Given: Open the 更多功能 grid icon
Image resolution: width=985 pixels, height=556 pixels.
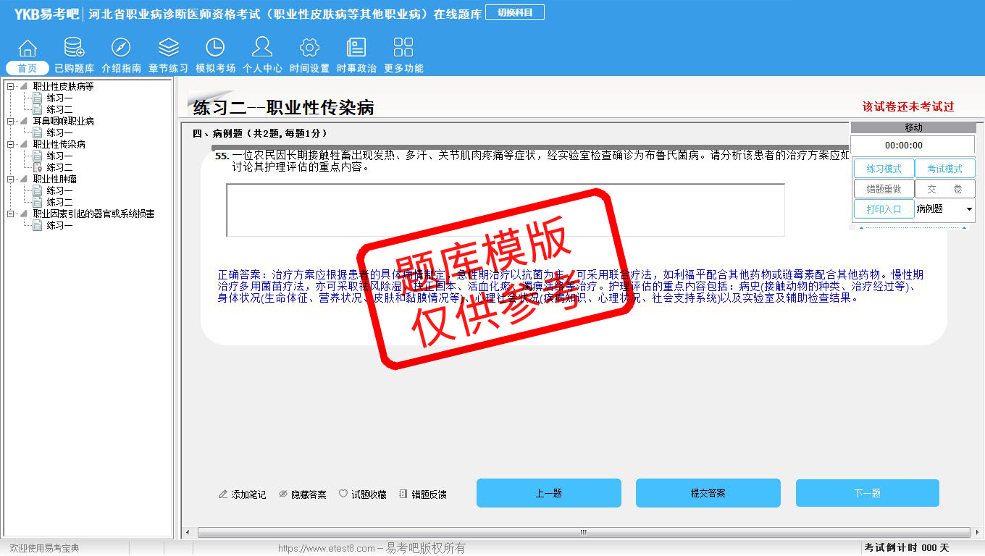Looking at the screenshot, I should click(x=403, y=48).
